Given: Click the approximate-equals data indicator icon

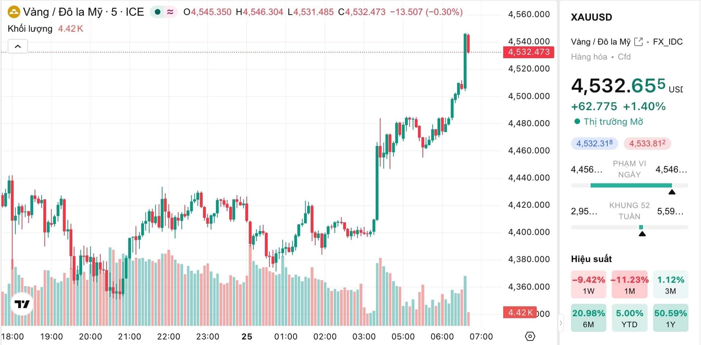Looking at the screenshot, I should (170, 12).
